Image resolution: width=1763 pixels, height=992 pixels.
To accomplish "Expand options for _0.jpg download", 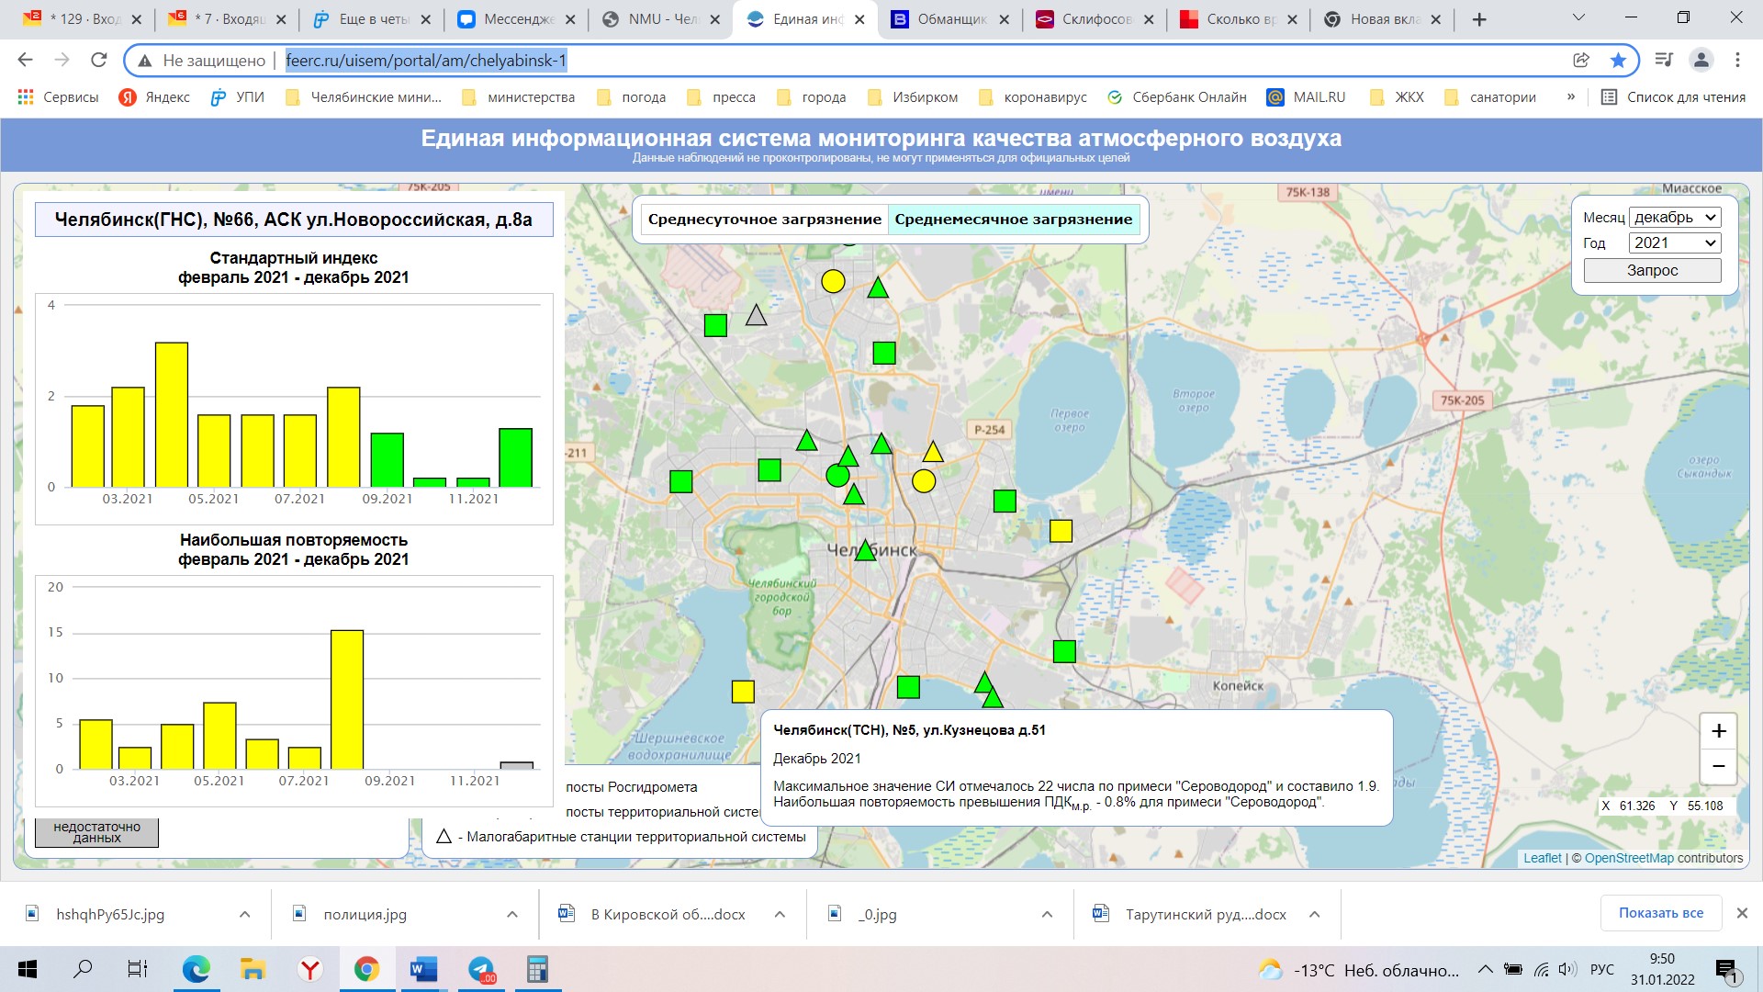I will (x=1047, y=914).
